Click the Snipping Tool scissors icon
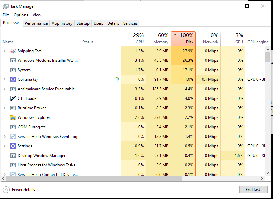273x199 pixels. (x=13, y=51)
